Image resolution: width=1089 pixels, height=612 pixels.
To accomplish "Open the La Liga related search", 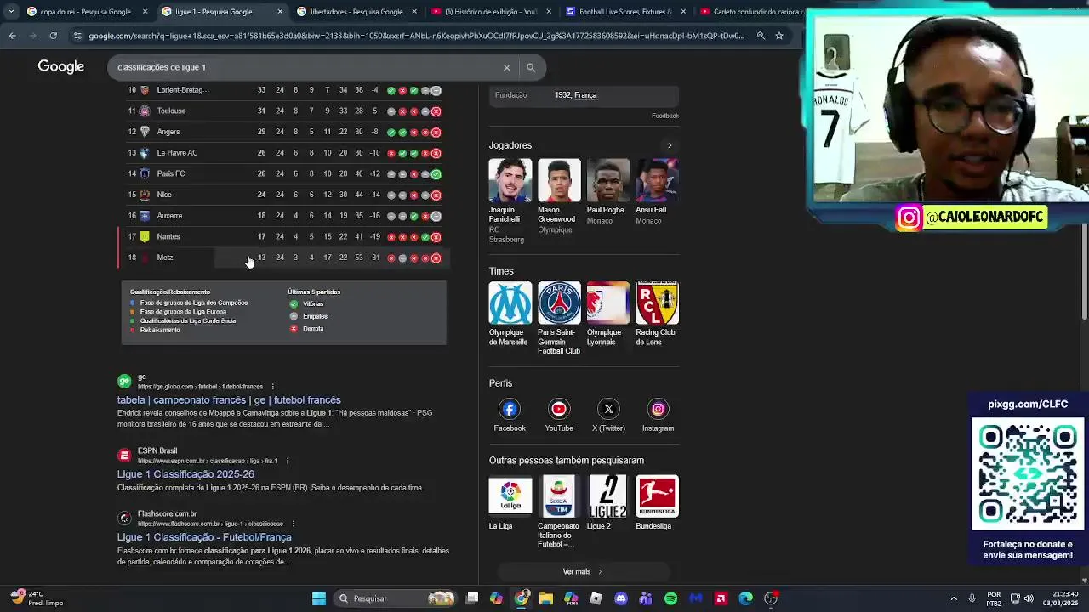I will tap(510, 495).
